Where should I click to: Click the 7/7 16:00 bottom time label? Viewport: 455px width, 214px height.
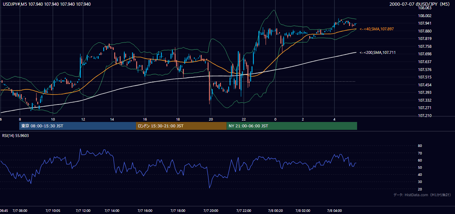[145, 211]
